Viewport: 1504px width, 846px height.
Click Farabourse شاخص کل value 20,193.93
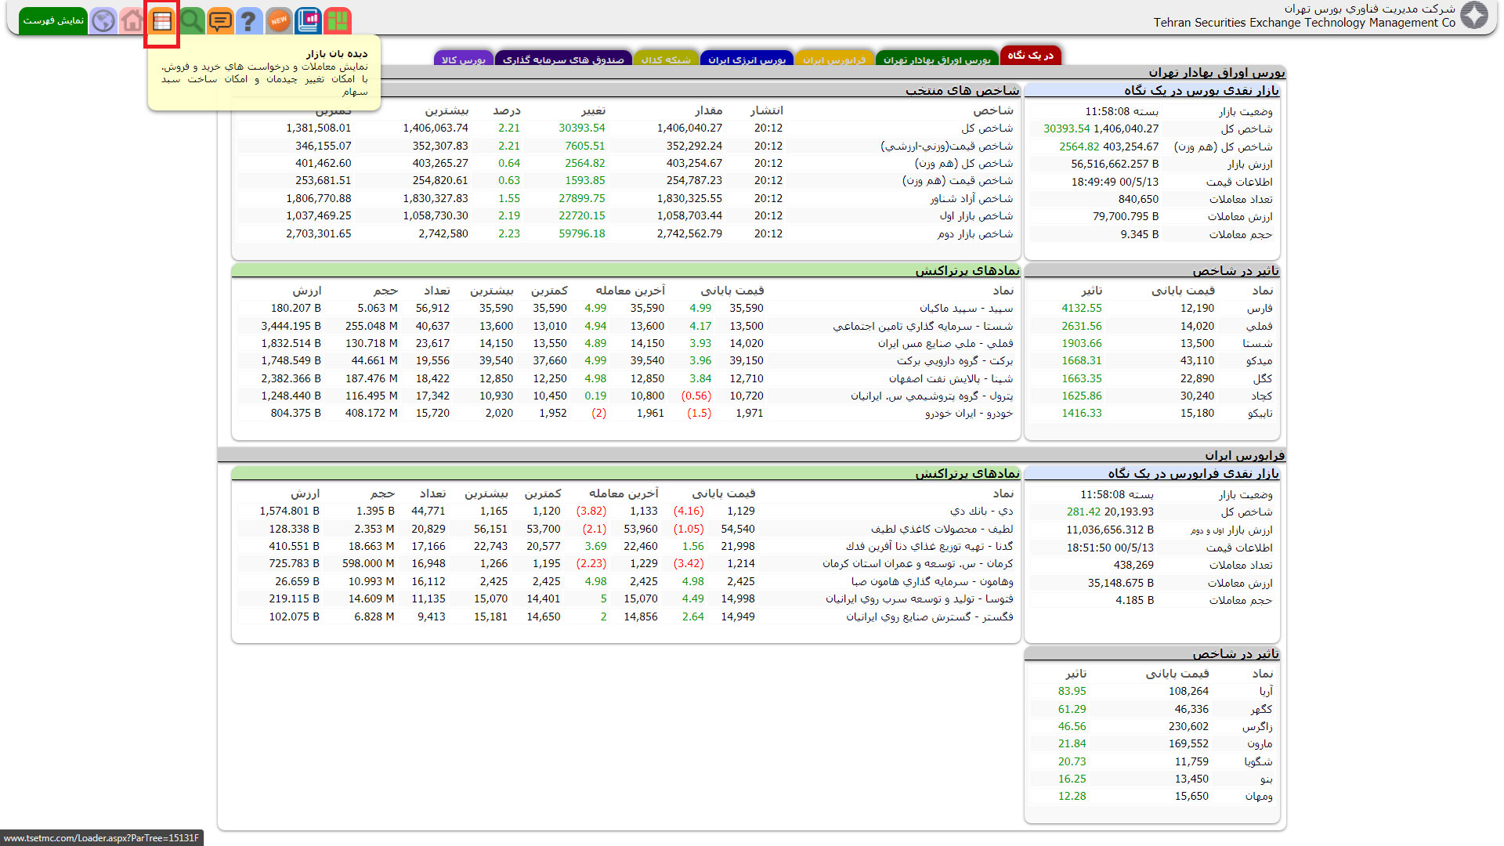1129,512
